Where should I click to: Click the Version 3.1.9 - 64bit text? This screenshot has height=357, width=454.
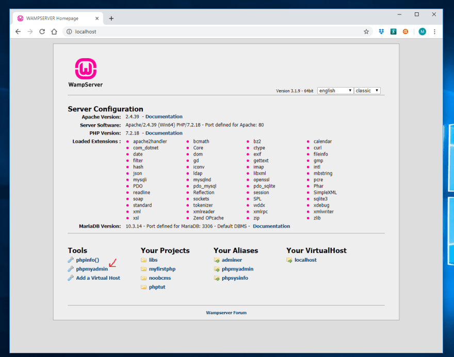pos(295,91)
